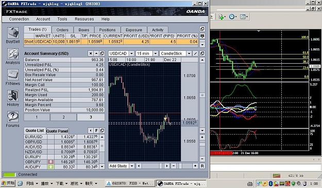
Task: Click the F icon in Quote List
Action: click(x=96, y=130)
